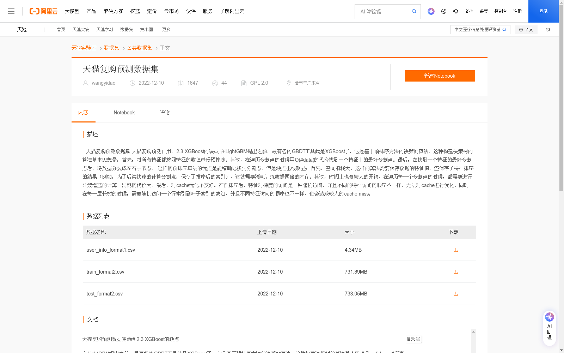The height and width of the screenshot is (353, 564).
Task: Click the clock icon beside 2022-12-10
Action: tap(133, 83)
